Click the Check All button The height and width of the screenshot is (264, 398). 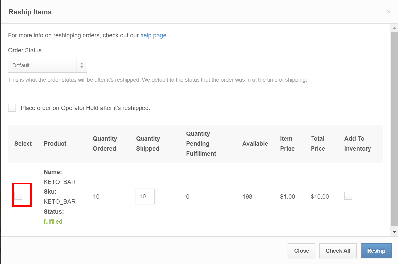[x=338, y=251]
